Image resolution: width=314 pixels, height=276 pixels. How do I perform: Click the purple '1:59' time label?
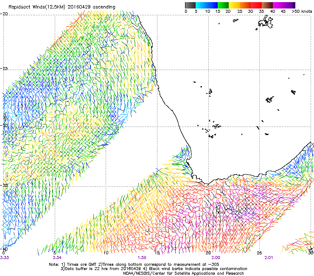tap(142, 258)
